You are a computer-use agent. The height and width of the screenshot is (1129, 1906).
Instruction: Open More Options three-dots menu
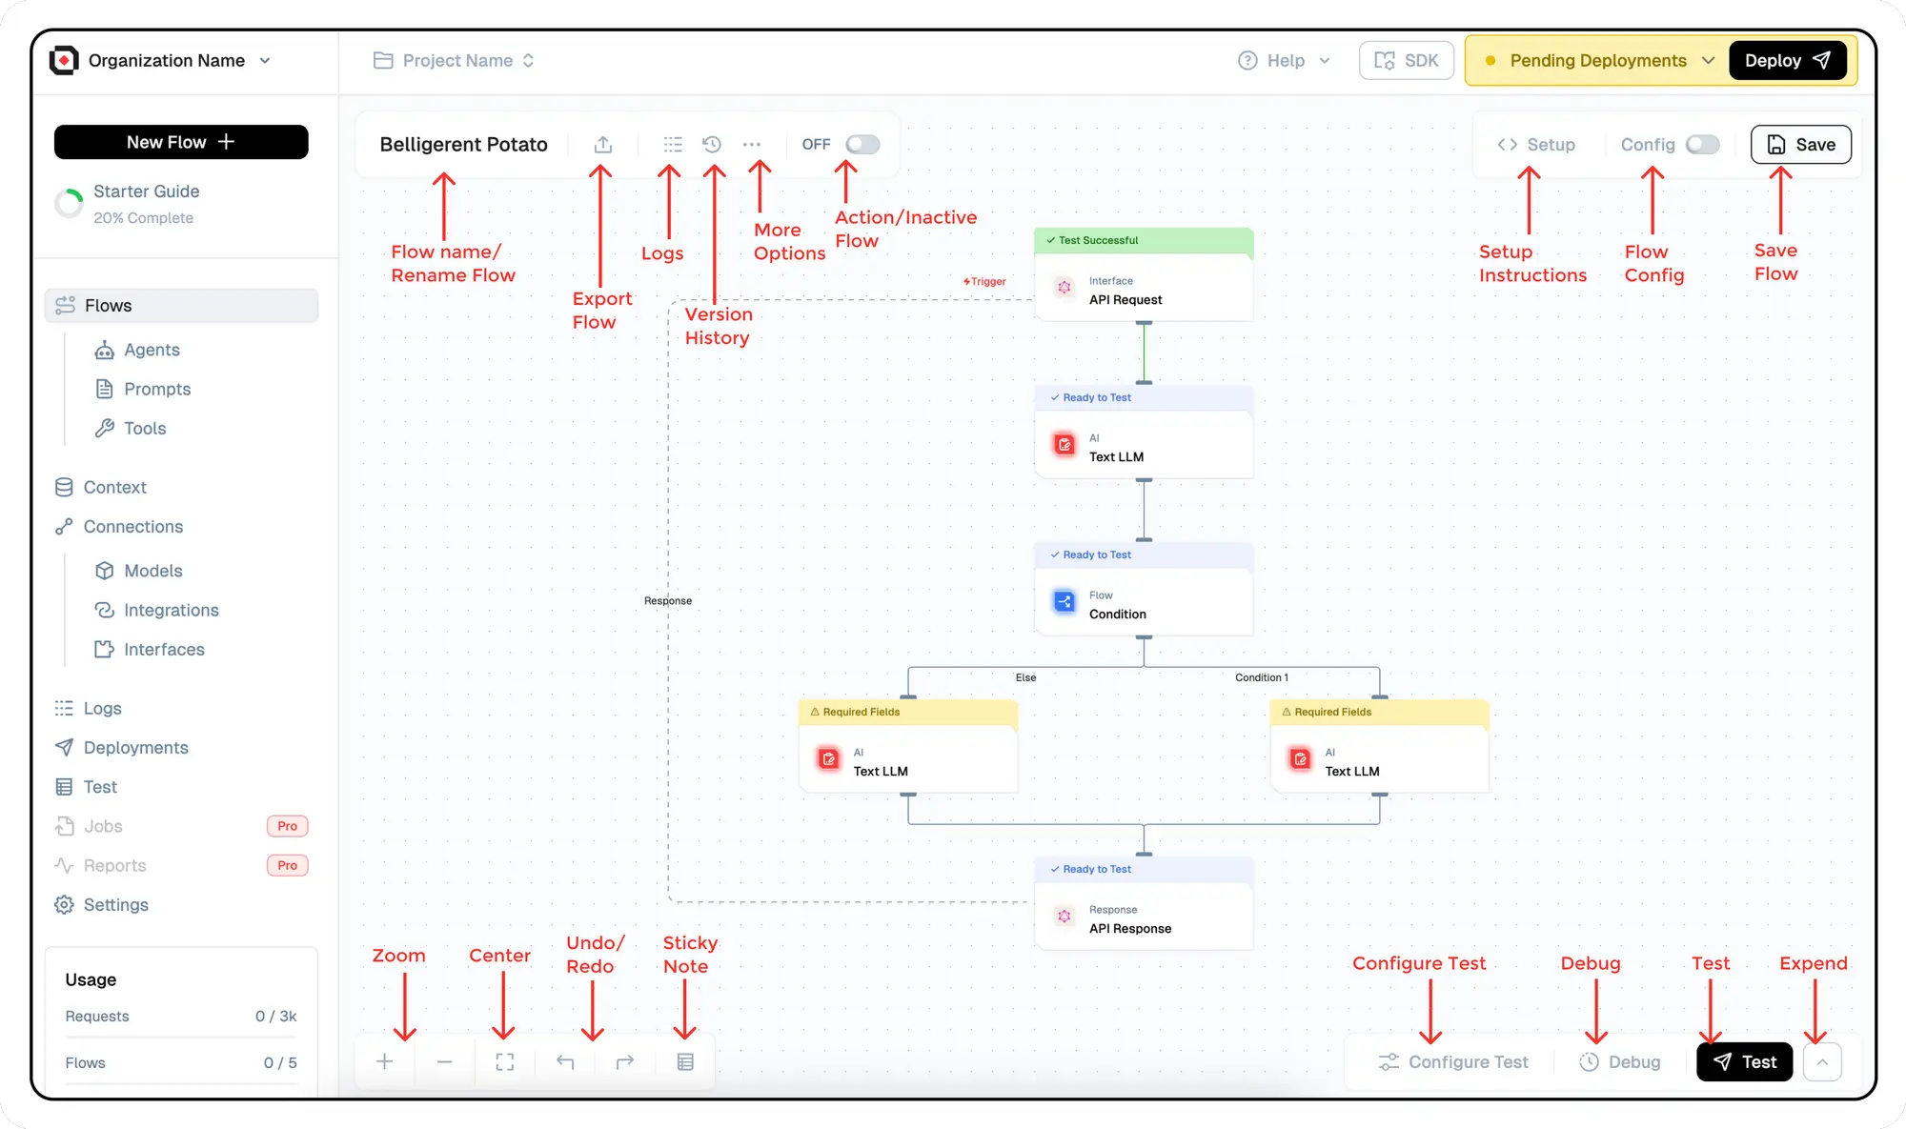point(752,144)
